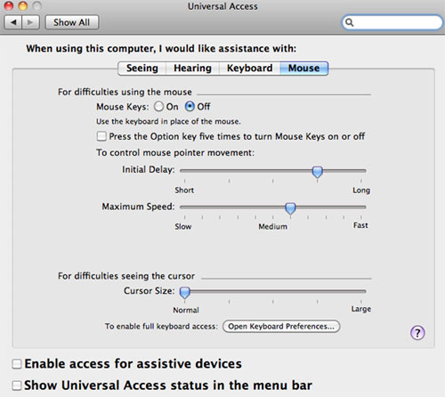
Task: Click the back navigation arrow
Action: tap(13, 22)
